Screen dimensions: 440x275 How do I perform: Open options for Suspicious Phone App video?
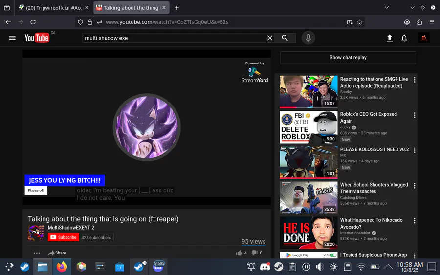click(415, 255)
